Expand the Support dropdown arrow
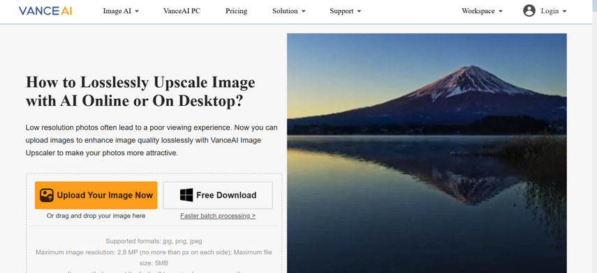Image resolution: width=597 pixels, height=273 pixels. [359, 11]
